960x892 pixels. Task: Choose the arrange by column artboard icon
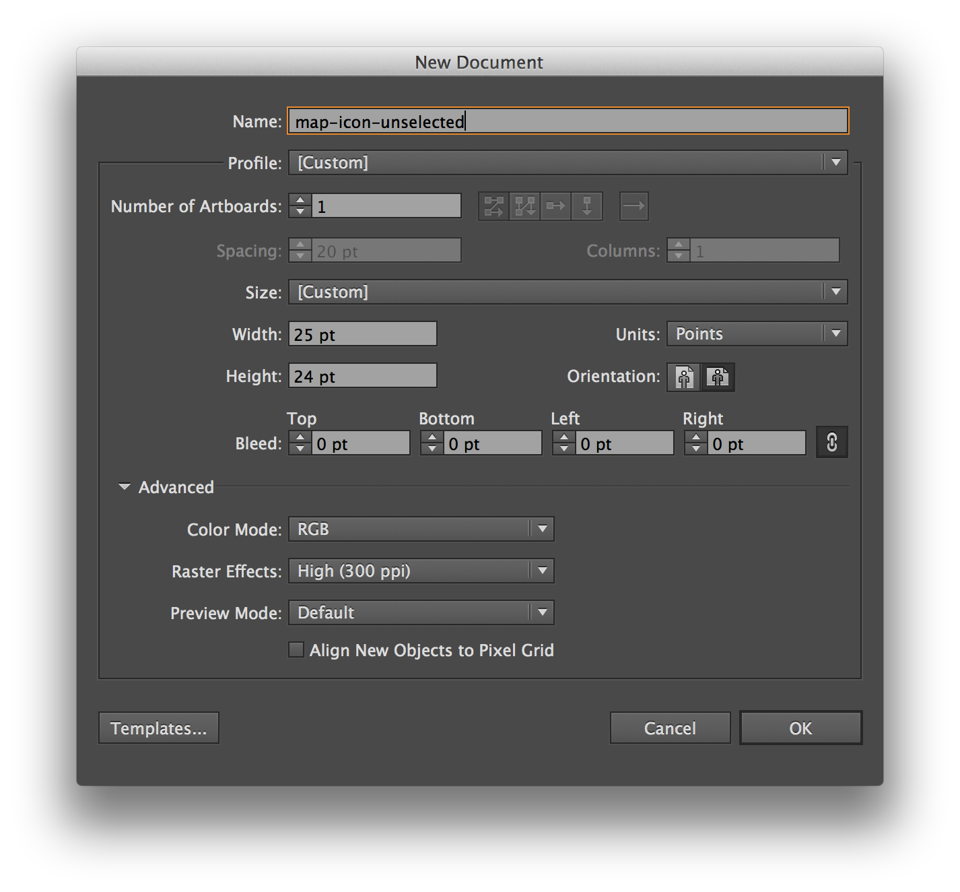[586, 206]
